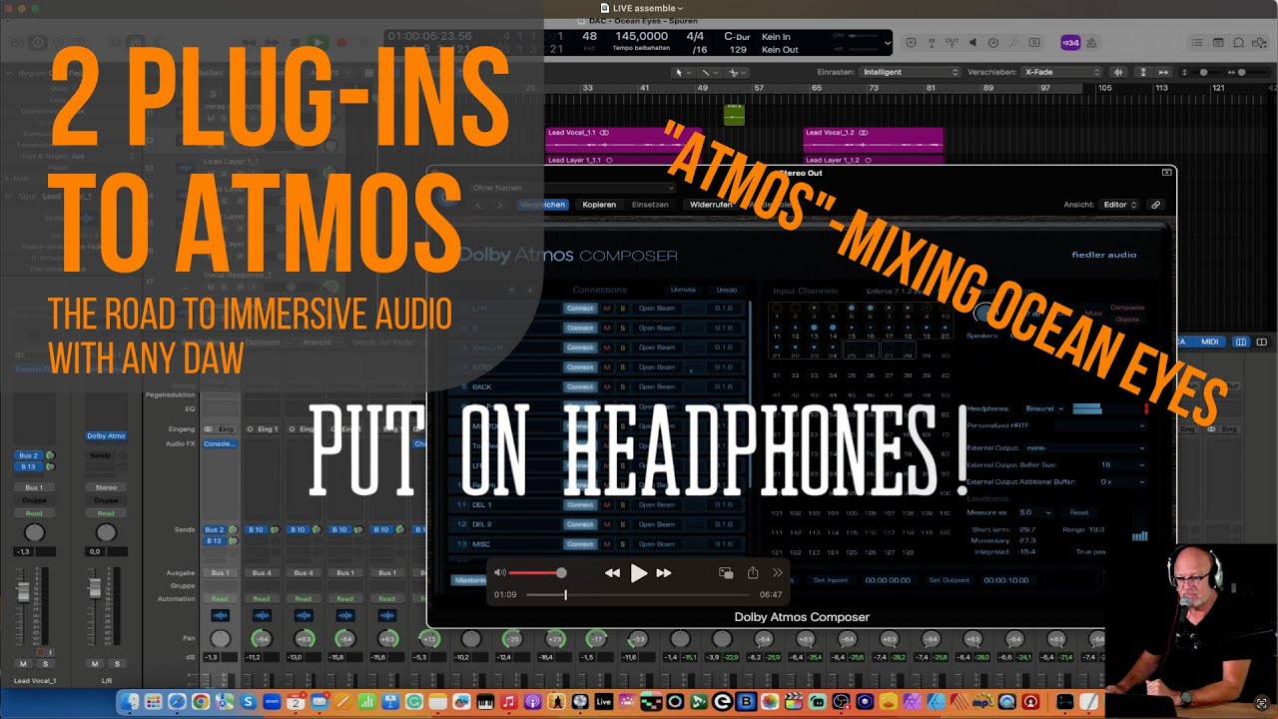
Task: Expand the LCD display mode chevron
Action: [x=889, y=43]
